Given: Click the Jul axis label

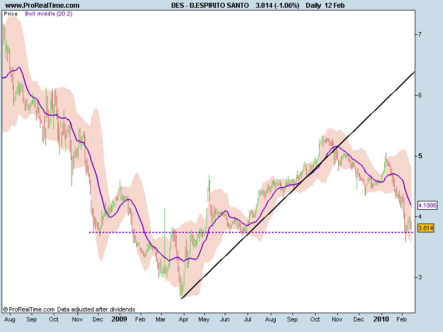Looking at the screenshot, I should (248, 319).
